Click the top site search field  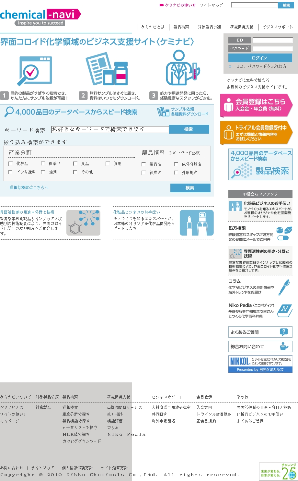(x=254, y=5)
